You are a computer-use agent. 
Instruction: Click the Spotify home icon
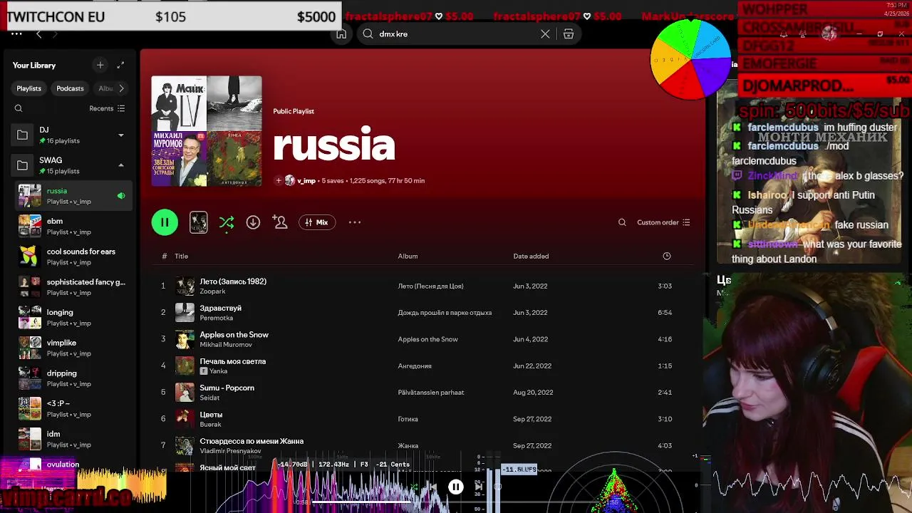pos(341,33)
